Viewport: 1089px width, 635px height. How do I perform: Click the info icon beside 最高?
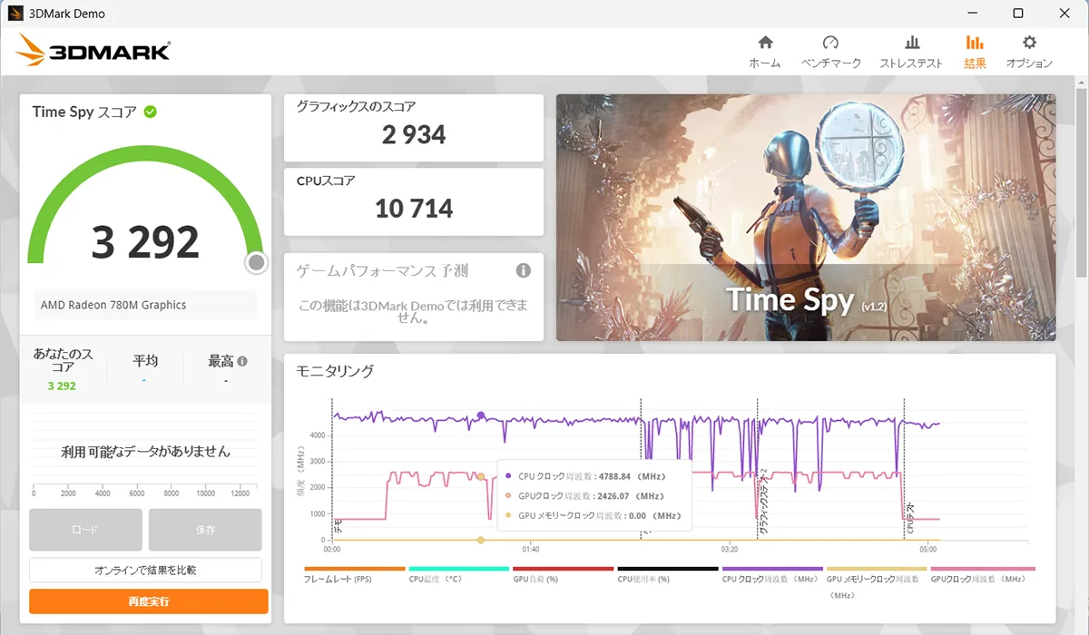242,361
